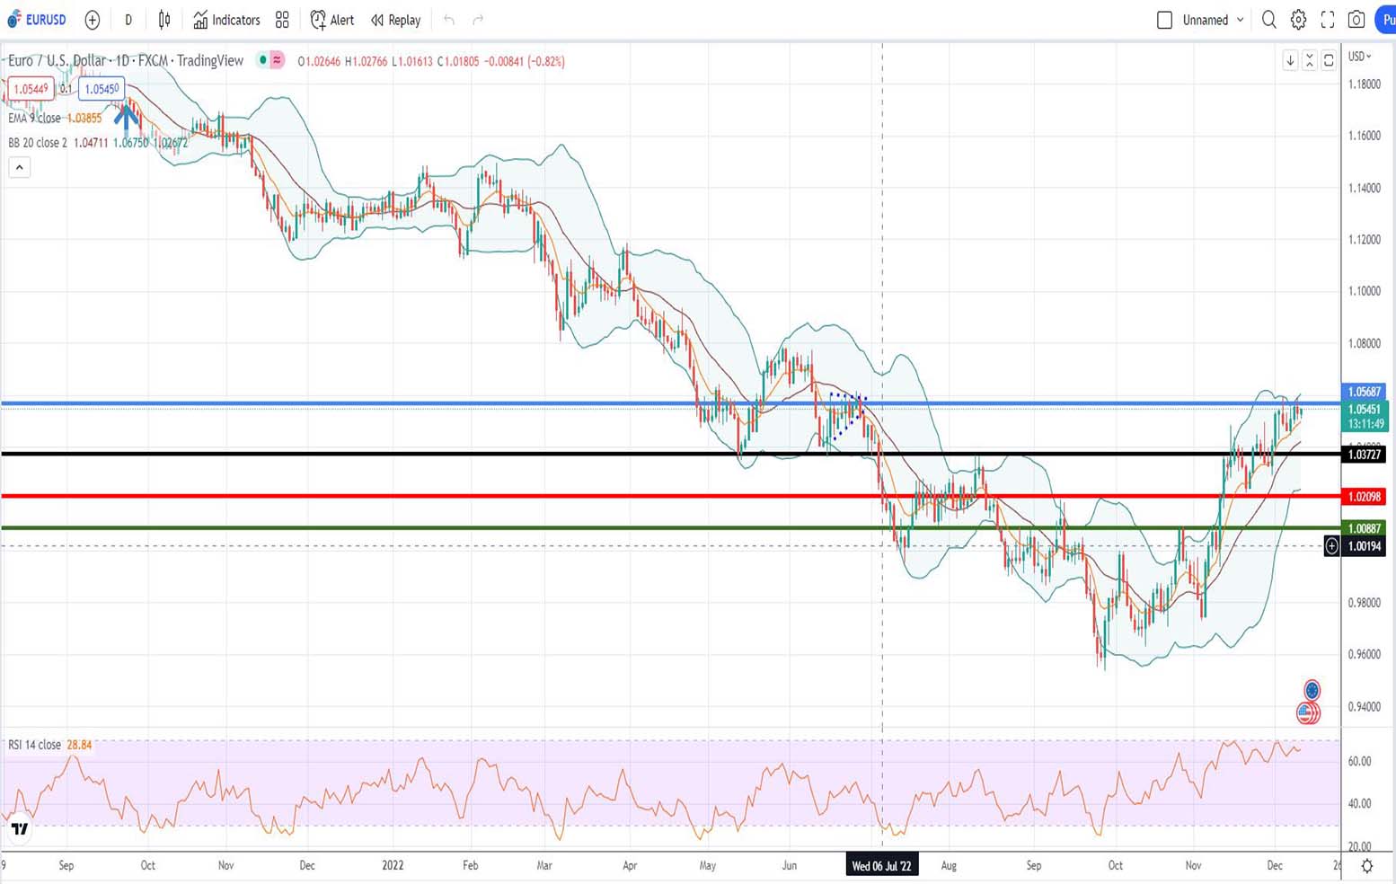This screenshot has width=1396, height=884.
Task: Take a chart snapshot with camera icon
Action: pyautogui.click(x=1356, y=20)
